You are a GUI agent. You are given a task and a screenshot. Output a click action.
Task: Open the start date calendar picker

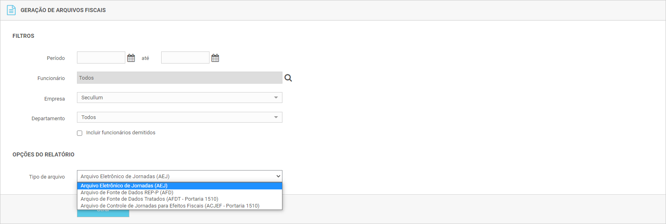[x=131, y=58]
